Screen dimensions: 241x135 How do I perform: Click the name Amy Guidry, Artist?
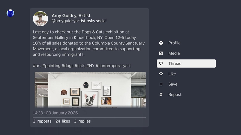coord(71,15)
